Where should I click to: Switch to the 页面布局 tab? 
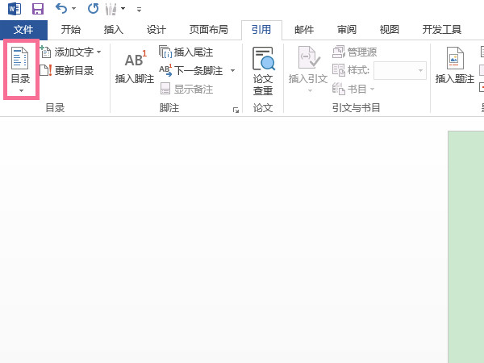[209, 30]
